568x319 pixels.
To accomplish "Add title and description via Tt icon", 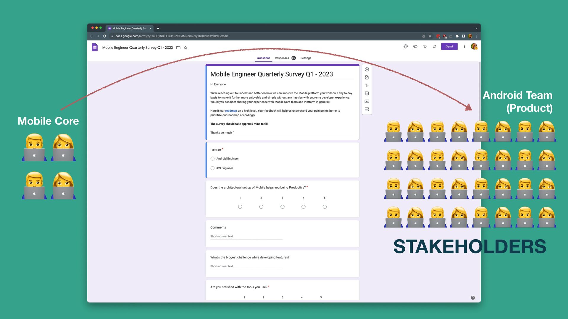I will tap(367, 85).
